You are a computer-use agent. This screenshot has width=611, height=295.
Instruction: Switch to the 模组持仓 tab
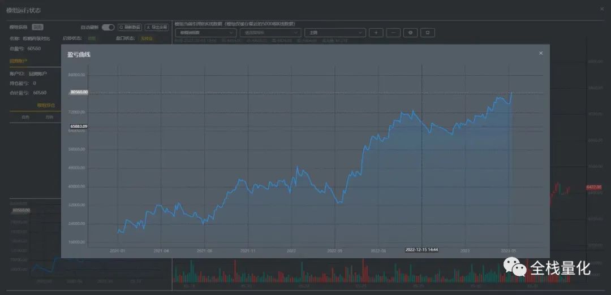coord(46,106)
